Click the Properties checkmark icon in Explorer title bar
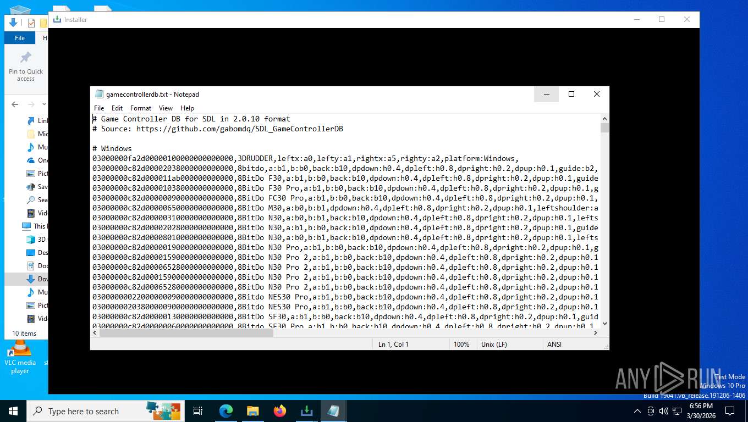748x422 pixels. tap(31, 23)
